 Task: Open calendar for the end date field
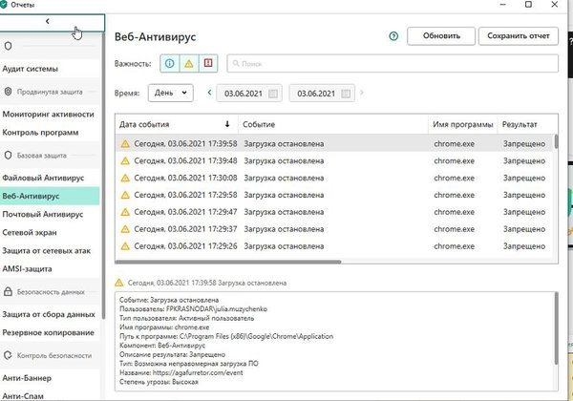pos(347,94)
